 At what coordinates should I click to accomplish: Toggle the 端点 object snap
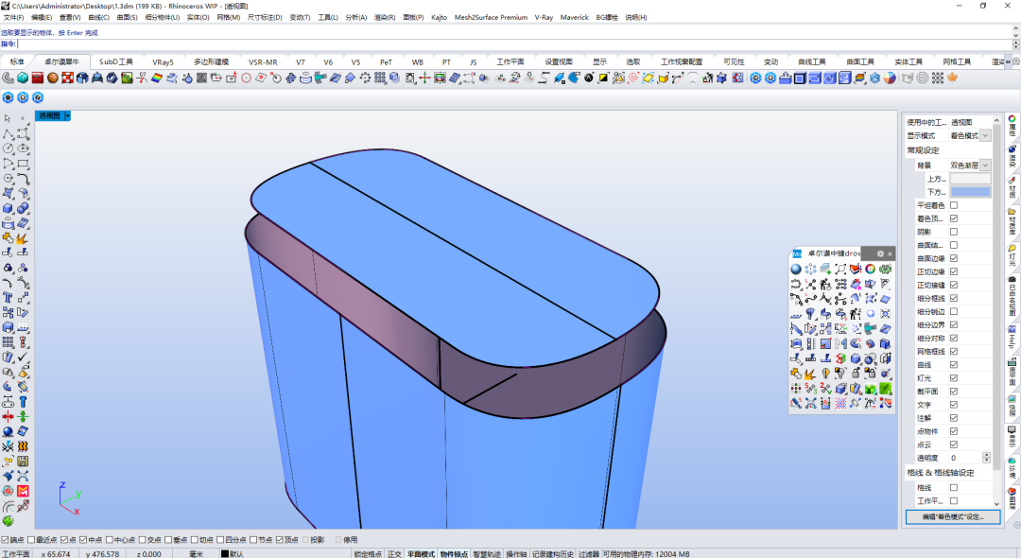pyautogui.click(x=6, y=540)
